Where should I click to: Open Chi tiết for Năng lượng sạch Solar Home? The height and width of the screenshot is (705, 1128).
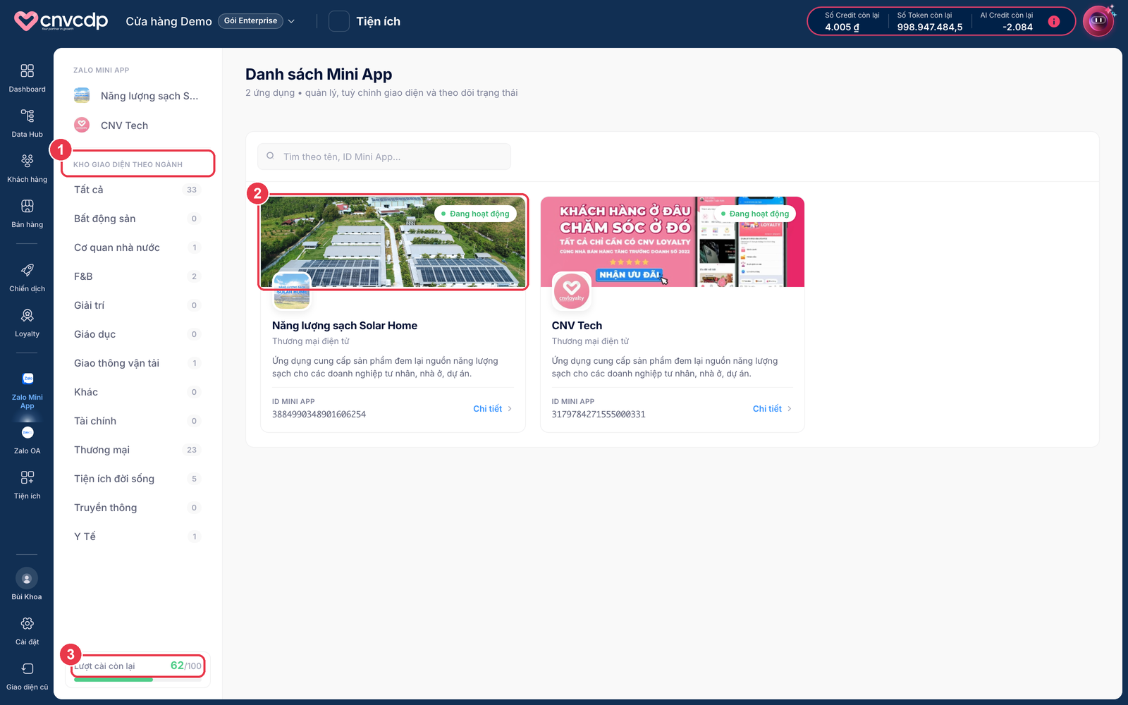click(x=492, y=409)
